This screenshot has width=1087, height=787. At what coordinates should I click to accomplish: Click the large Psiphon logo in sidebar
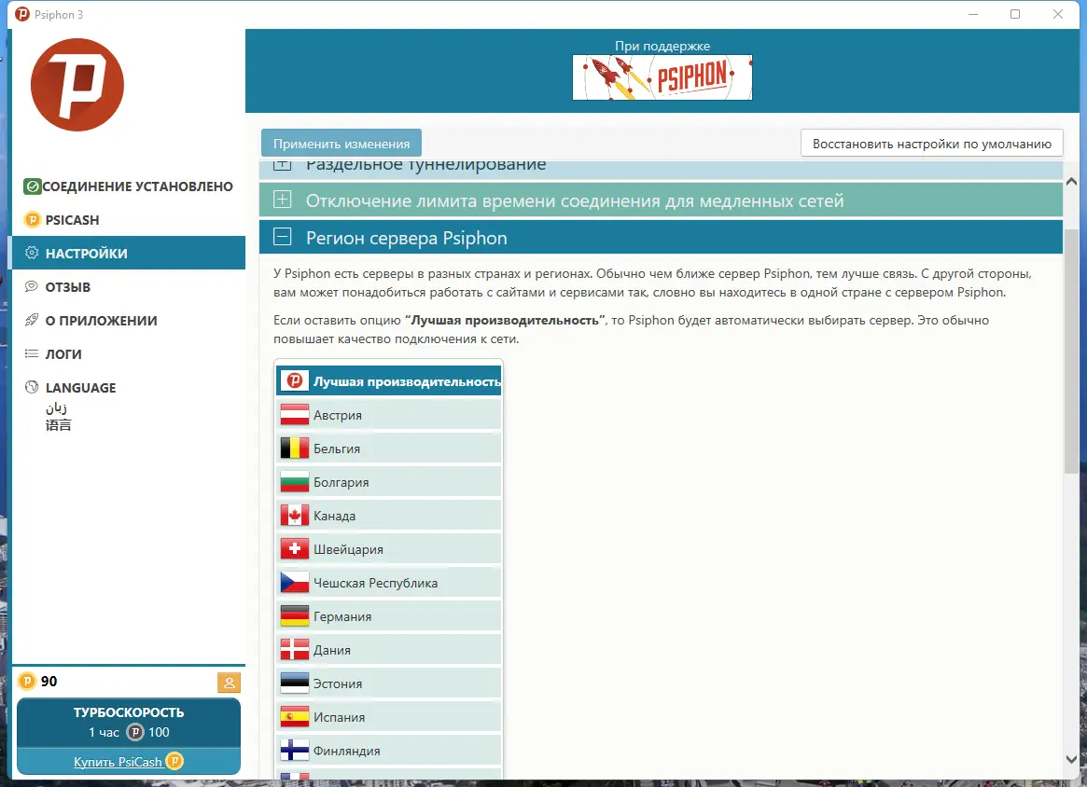[77, 85]
